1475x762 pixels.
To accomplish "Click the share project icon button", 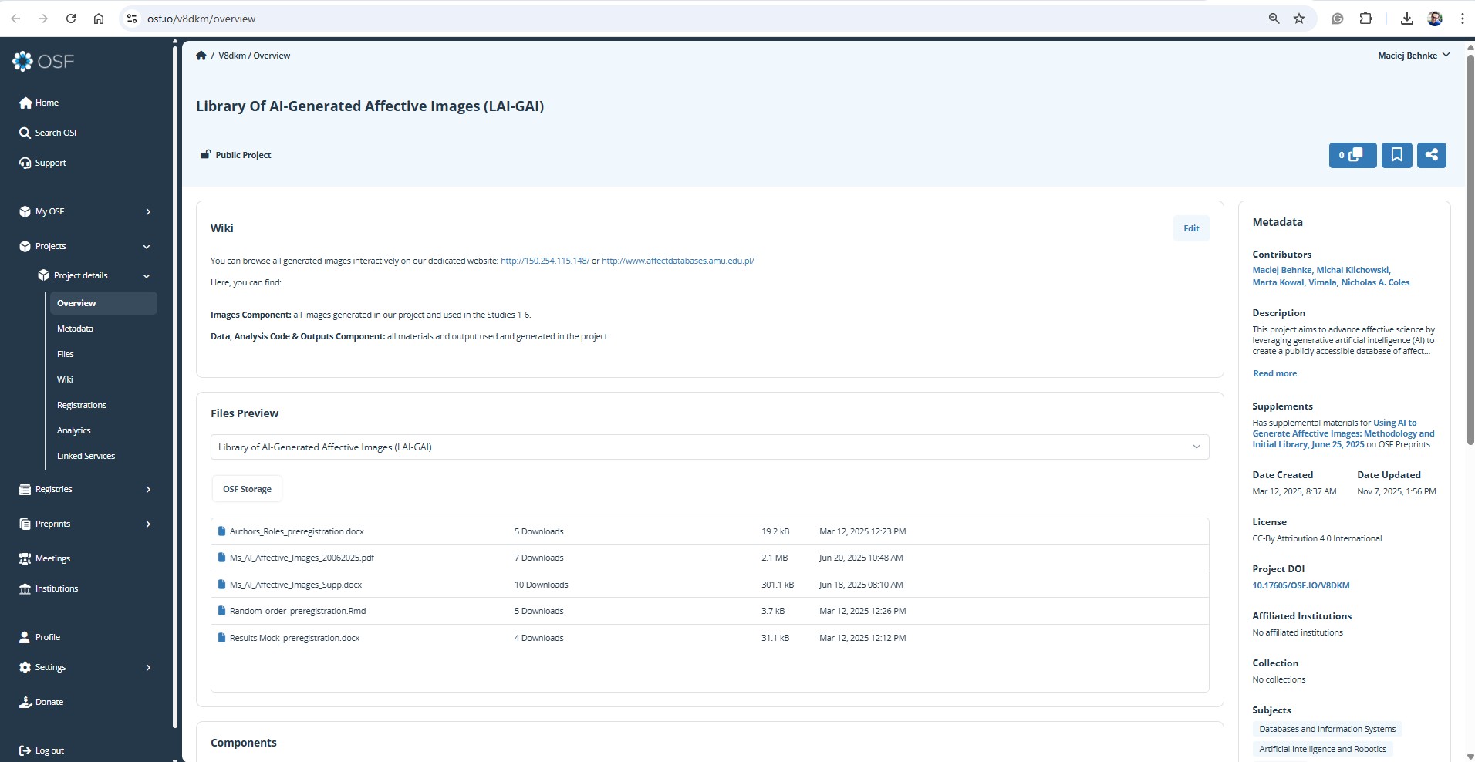I will [1431, 155].
